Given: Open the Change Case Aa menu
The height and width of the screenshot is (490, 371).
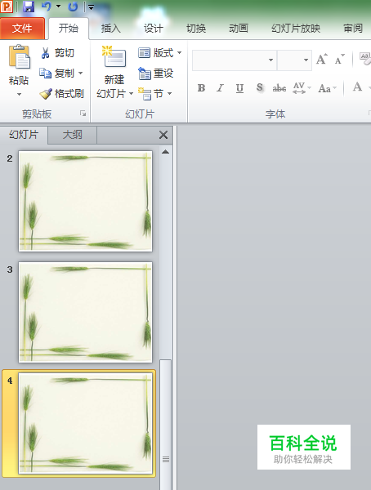Looking at the screenshot, I should (x=327, y=88).
